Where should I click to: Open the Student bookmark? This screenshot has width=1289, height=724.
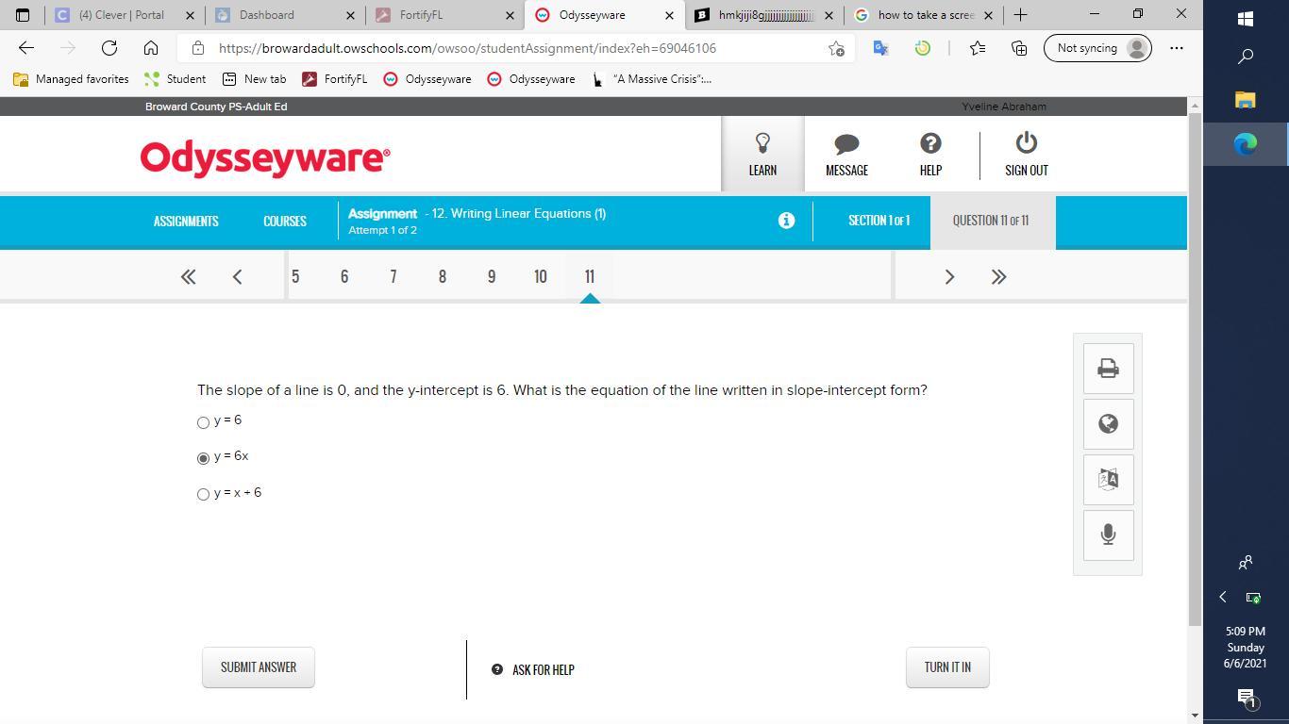coord(176,79)
